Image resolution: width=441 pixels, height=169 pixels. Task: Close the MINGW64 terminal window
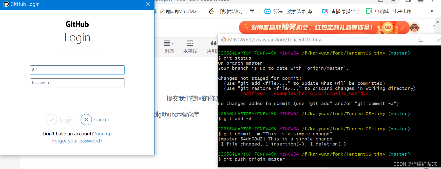pos(438,40)
